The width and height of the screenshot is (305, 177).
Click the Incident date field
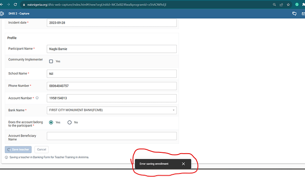111,22
